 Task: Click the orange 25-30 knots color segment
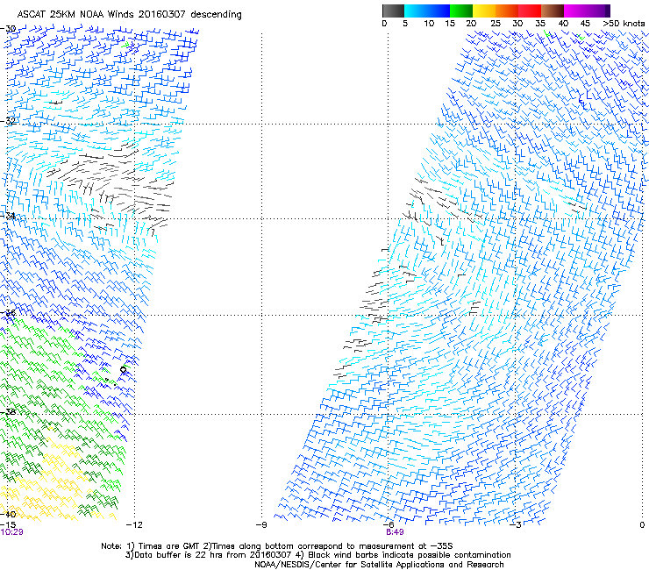[507, 11]
